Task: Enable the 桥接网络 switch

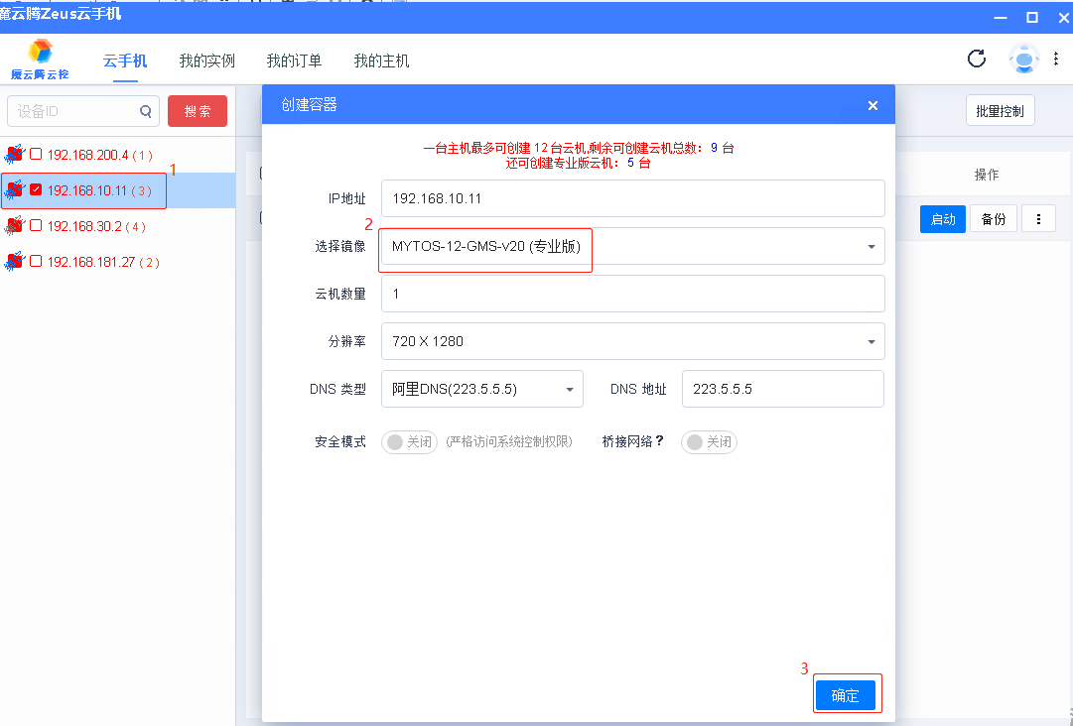Action: click(x=709, y=442)
